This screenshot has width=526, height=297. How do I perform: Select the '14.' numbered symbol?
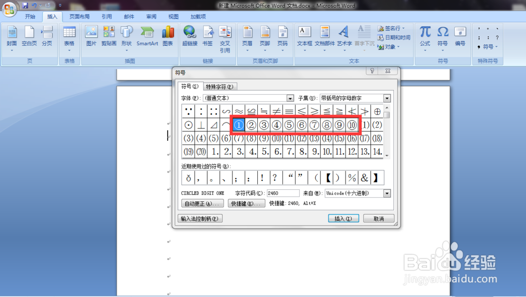tap(377, 151)
